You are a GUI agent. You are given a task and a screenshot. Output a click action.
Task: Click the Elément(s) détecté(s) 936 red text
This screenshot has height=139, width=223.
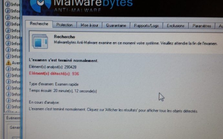click(54, 74)
